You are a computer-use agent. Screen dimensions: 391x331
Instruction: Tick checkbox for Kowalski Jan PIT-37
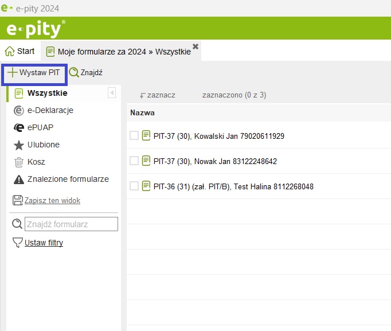point(134,136)
